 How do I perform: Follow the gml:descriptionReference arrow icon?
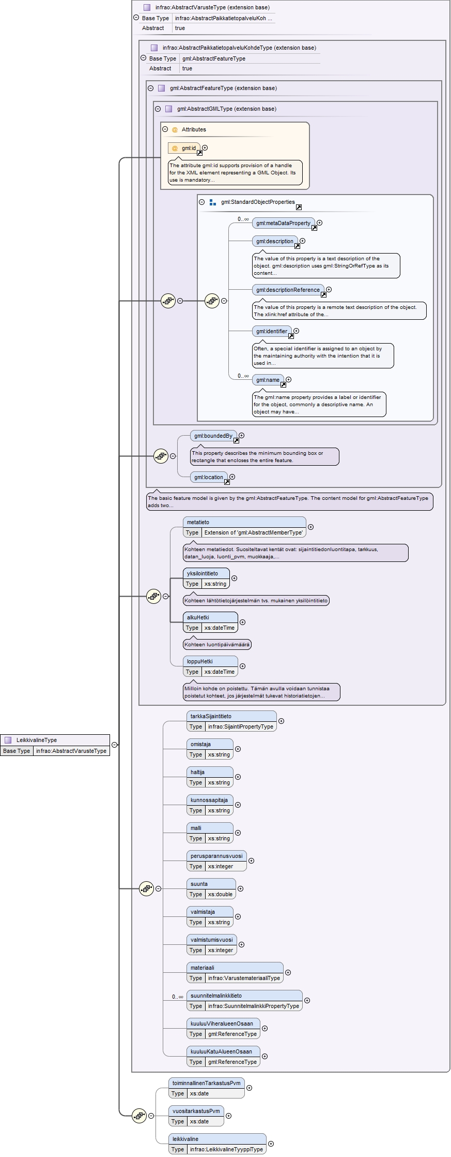pyautogui.click(x=323, y=295)
